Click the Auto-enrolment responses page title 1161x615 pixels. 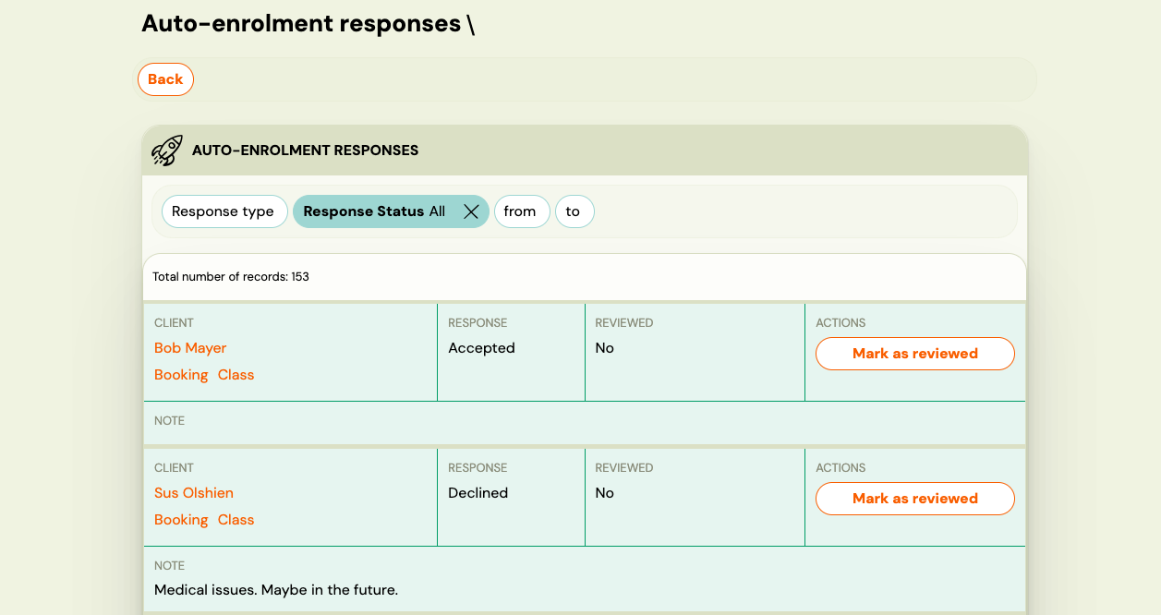[307, 23]
